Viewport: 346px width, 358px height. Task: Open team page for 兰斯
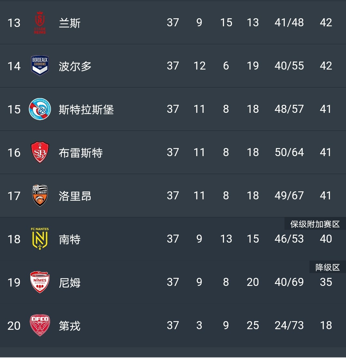[x=70, y=23]
